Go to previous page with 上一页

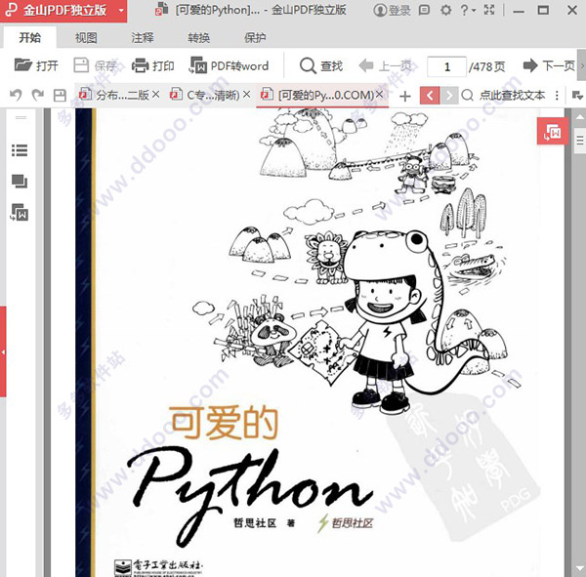point(386,65)
